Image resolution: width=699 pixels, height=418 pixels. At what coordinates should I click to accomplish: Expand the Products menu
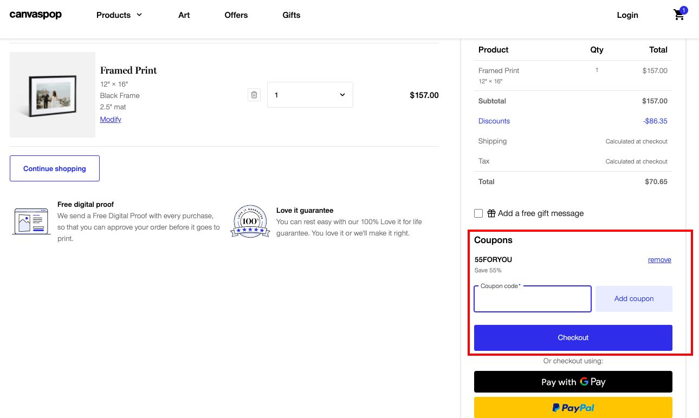click(x=119, y=15)
